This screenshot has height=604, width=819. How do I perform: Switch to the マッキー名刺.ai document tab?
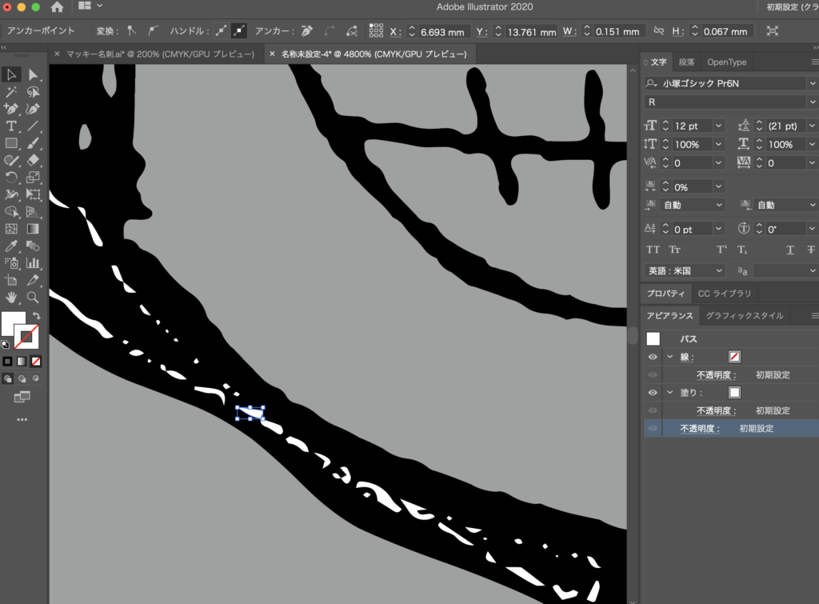tap(160, 54)
